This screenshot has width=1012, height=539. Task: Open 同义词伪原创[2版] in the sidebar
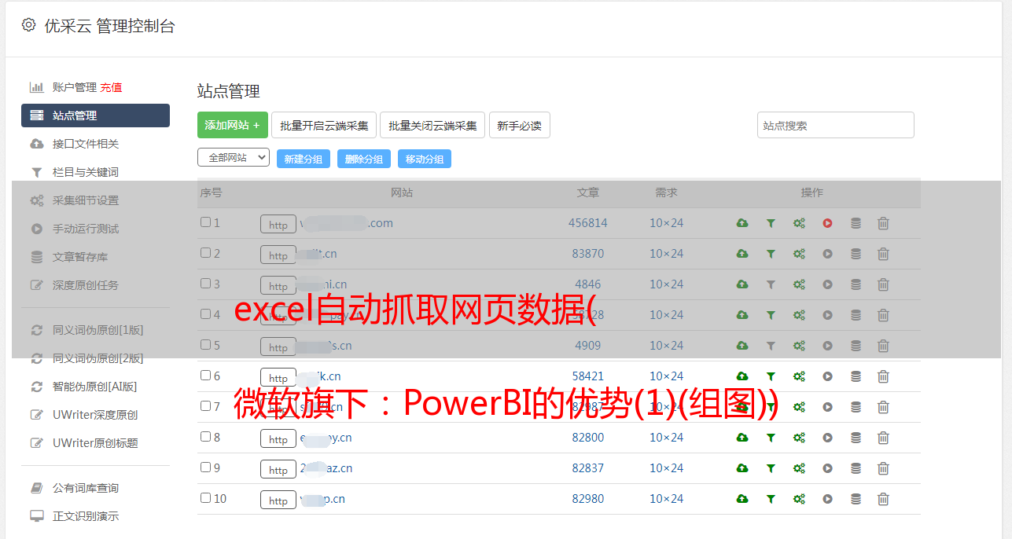[98, 358]
